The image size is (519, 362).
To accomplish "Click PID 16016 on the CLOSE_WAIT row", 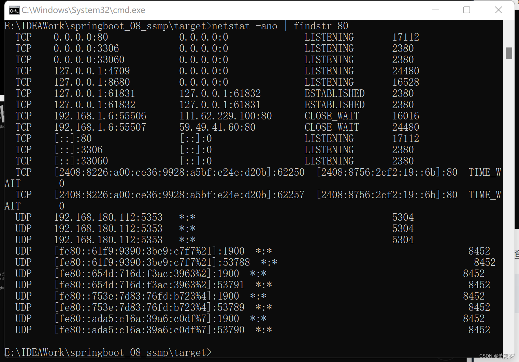I will 406,116.
